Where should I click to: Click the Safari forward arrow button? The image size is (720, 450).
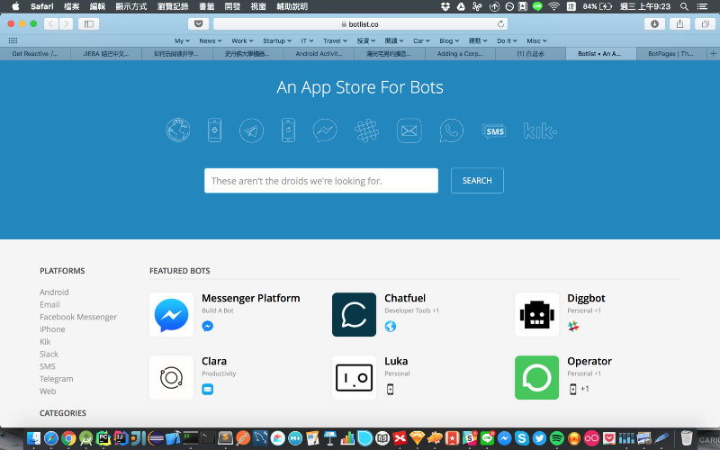point(66,24)
